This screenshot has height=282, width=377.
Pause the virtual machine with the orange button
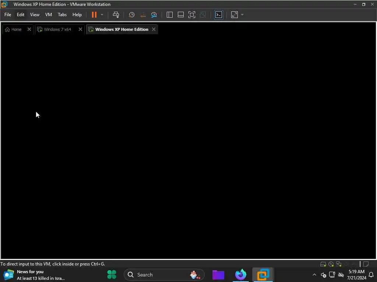click(x=94, y=15)
